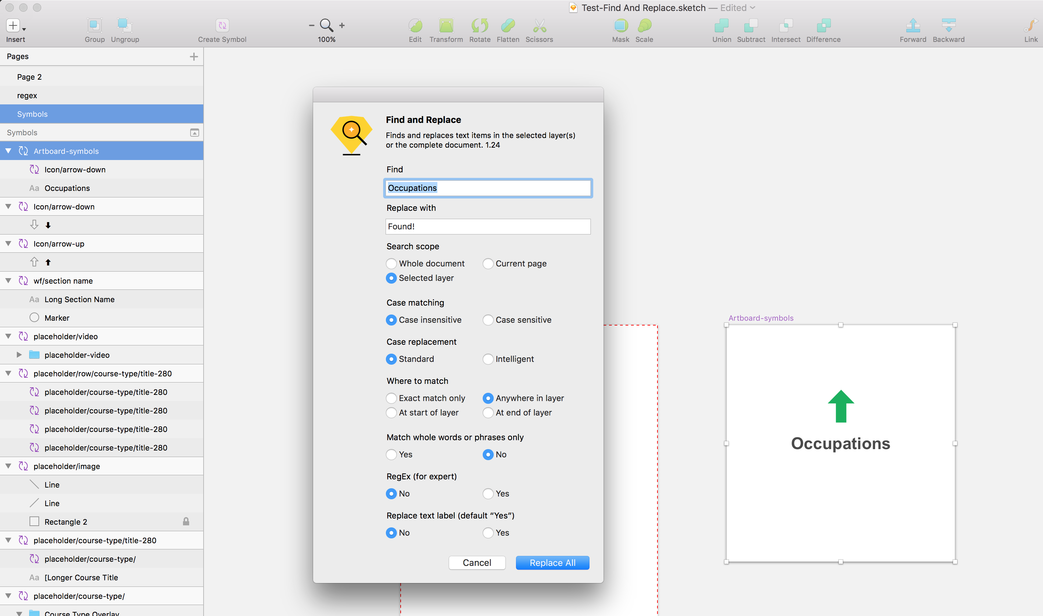Screen dimensions: 1043x616
Task: Click the Replace All button
Action: (552, 562)
